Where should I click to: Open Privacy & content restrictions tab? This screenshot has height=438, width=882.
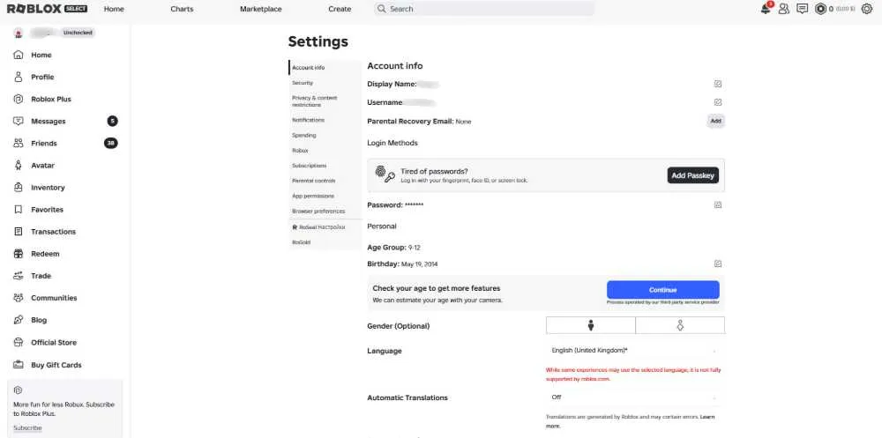(x=325, y=101)
